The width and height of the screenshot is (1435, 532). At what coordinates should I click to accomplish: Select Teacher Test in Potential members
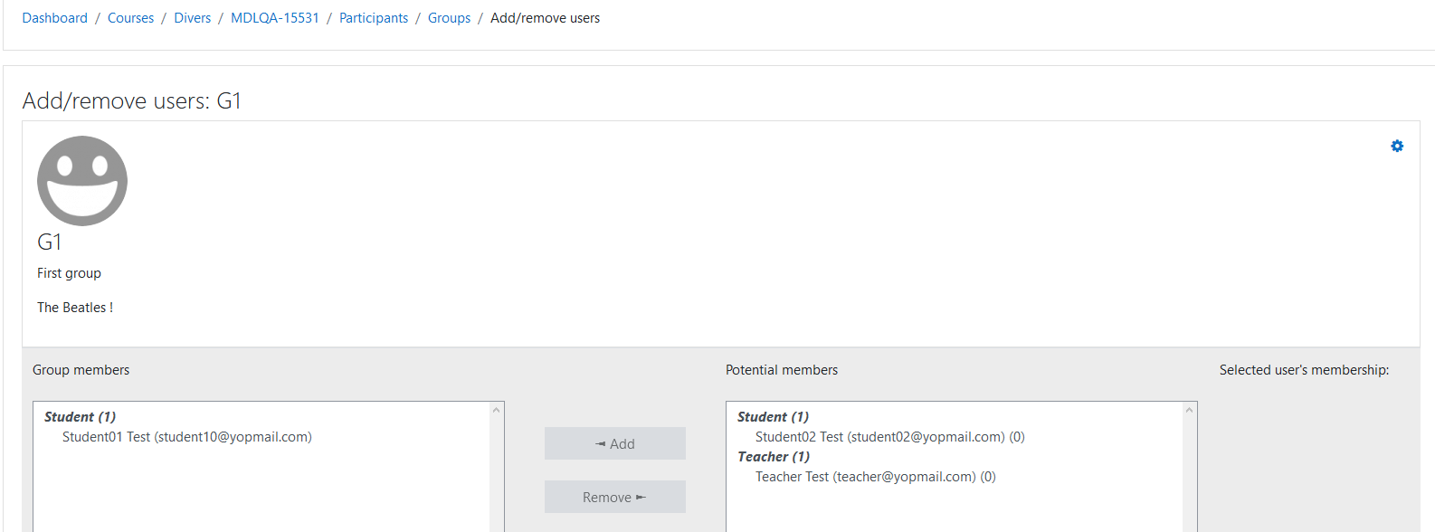[876, 477]
